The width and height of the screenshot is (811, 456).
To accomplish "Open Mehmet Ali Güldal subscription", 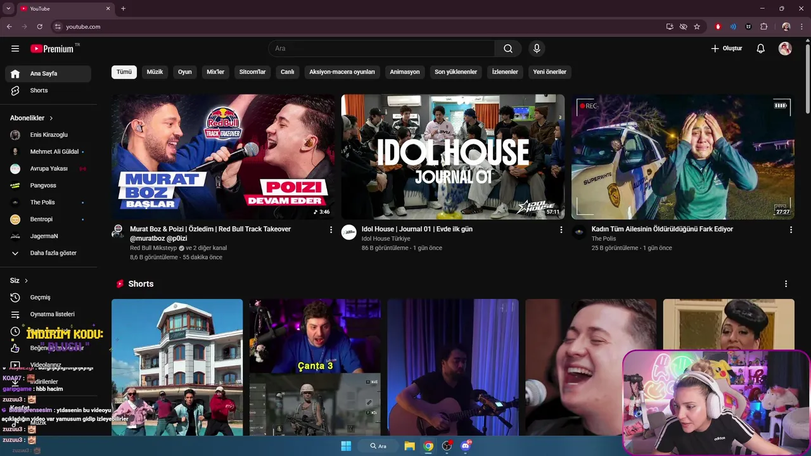I will tap(48, 152).
